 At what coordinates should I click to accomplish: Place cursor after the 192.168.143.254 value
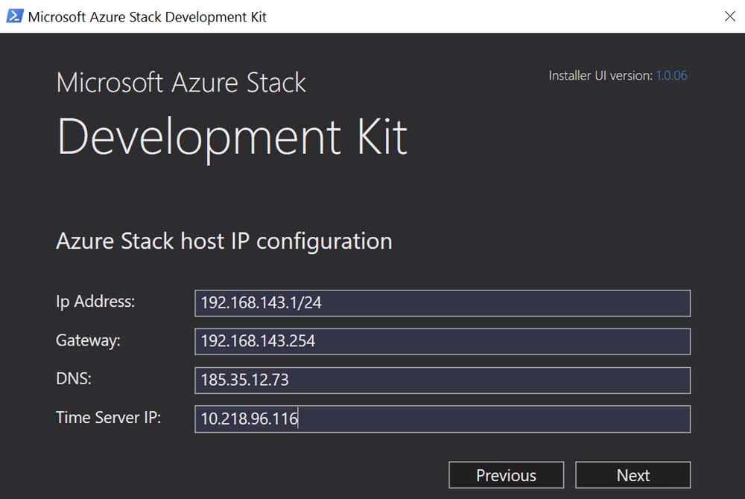tap(317, 342)
